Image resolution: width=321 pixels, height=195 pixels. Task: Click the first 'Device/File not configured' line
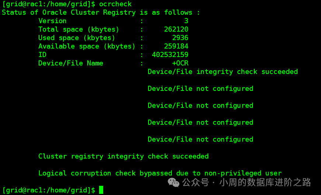click(200, 89)
